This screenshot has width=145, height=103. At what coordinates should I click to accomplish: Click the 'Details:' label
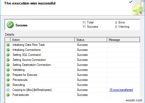[x=10, y=35]
